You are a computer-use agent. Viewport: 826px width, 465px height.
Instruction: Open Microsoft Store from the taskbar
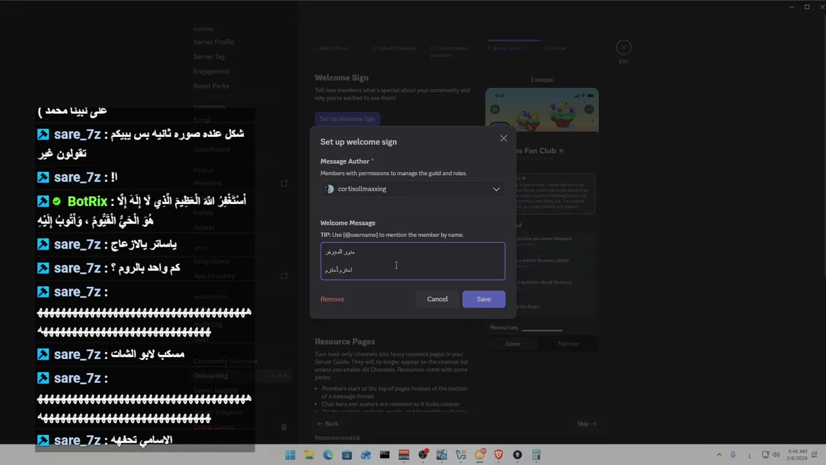tap(347, 455)
